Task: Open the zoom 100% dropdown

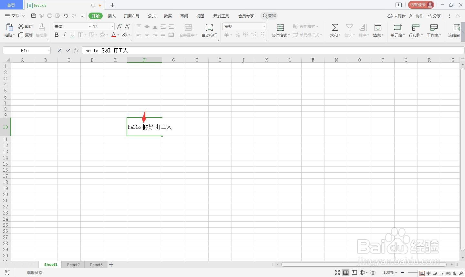Action: click(390, 272)
